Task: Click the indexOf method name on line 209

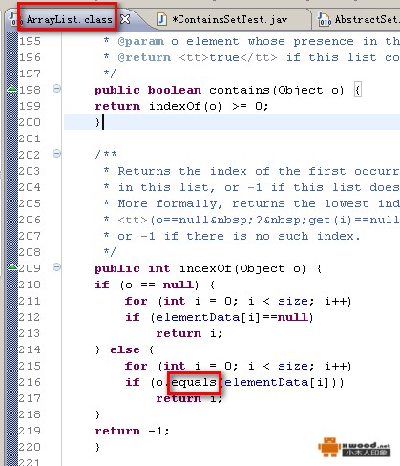Action: 205,268
